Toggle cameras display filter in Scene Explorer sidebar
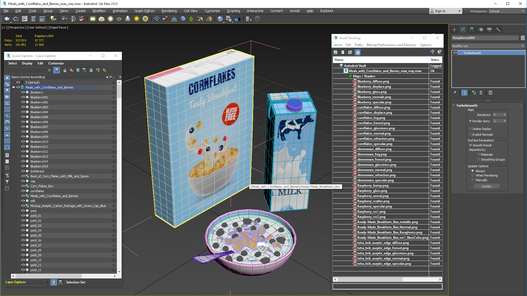This screenshot has width=527, height=296. point(7,96)
